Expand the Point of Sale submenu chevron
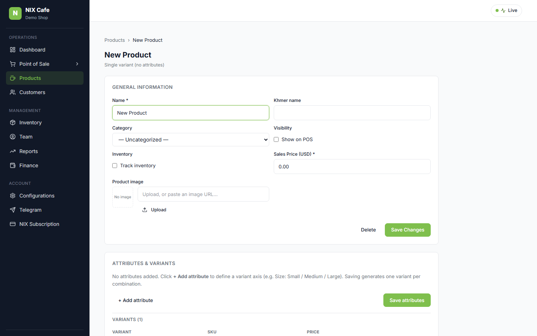The image size is (537, 336). coord(77,64)
